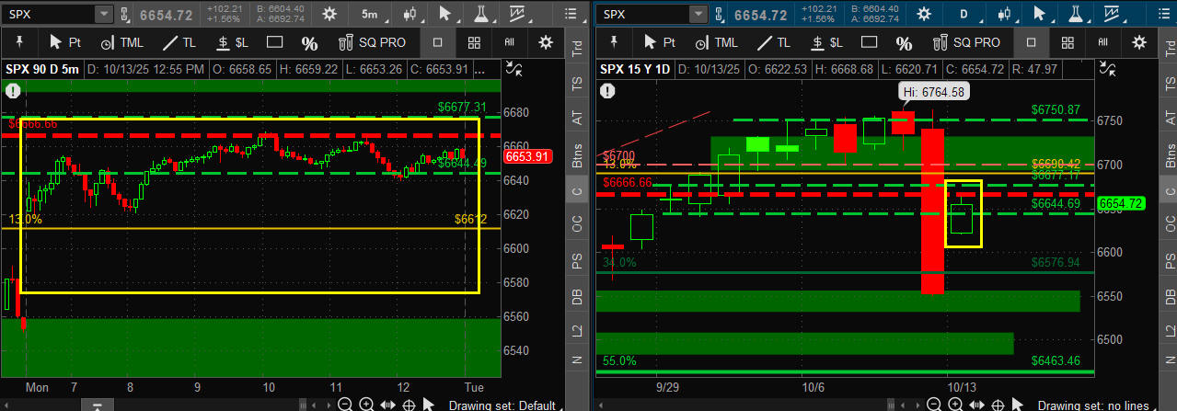Open Trd side tab on left chart
The width and height of the screenshot is (1177, 411).
[577, 47]
